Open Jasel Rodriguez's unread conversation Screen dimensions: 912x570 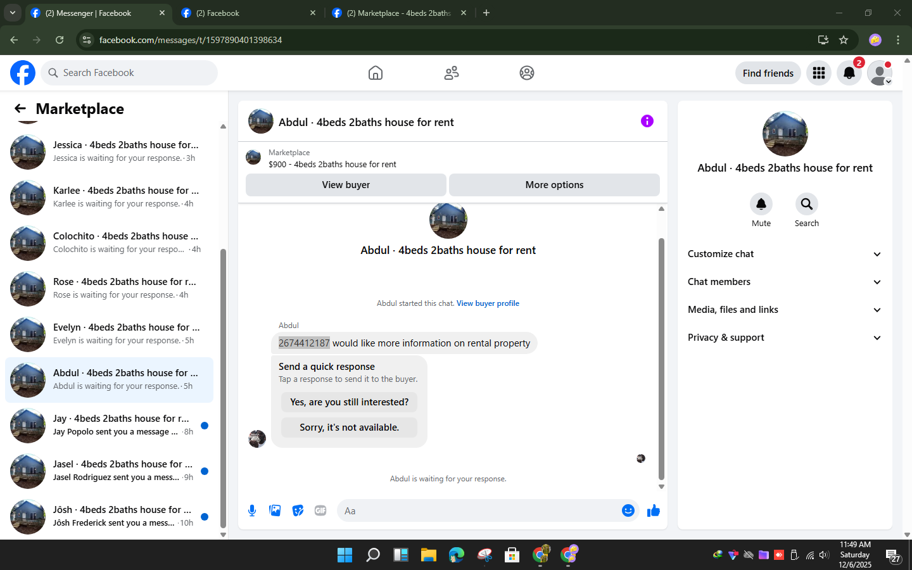point(109,471)
